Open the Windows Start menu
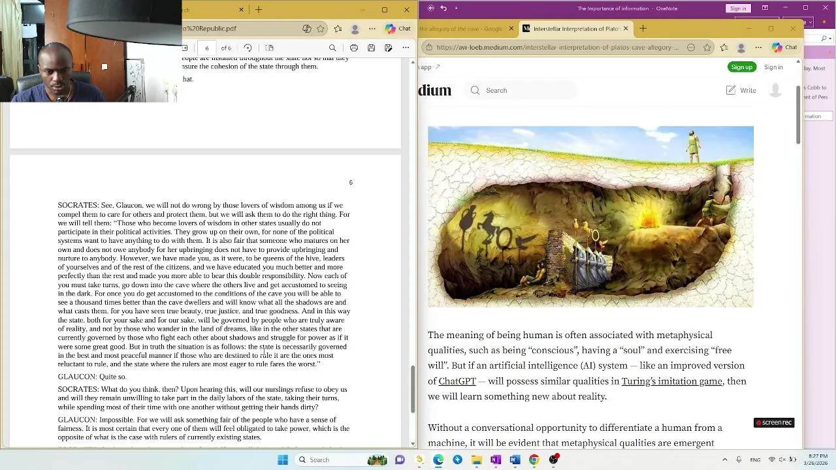Viewport: 836px width, 470px height. [283, 460]
